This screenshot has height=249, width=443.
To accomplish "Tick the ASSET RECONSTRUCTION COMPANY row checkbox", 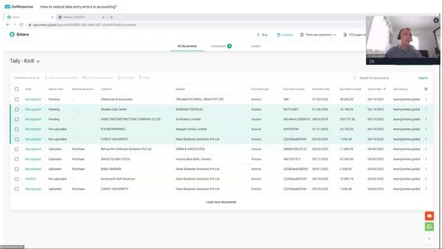I will point(17,119).
